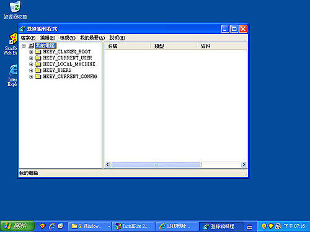Open the Recycle Bin desktop icon
The height and width of the screenshot is (232, 310).
15,11
